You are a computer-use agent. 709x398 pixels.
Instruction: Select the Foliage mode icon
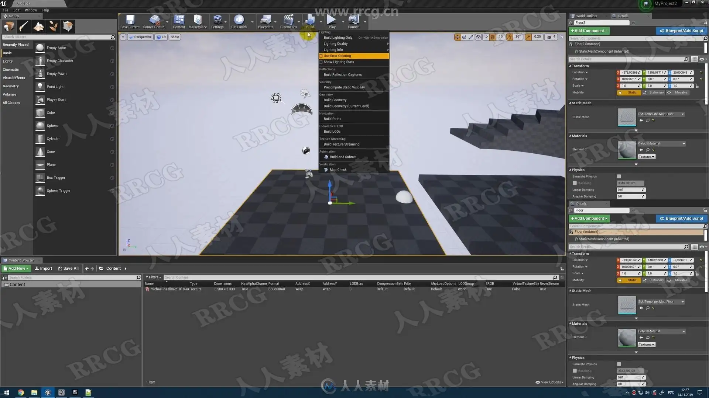(x=53, y=27)
